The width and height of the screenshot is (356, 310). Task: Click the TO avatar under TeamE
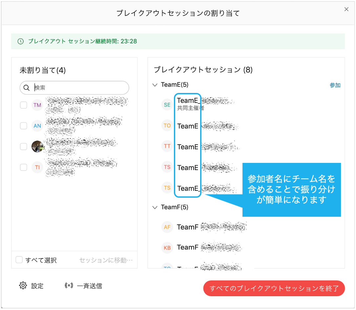point(167,125)
